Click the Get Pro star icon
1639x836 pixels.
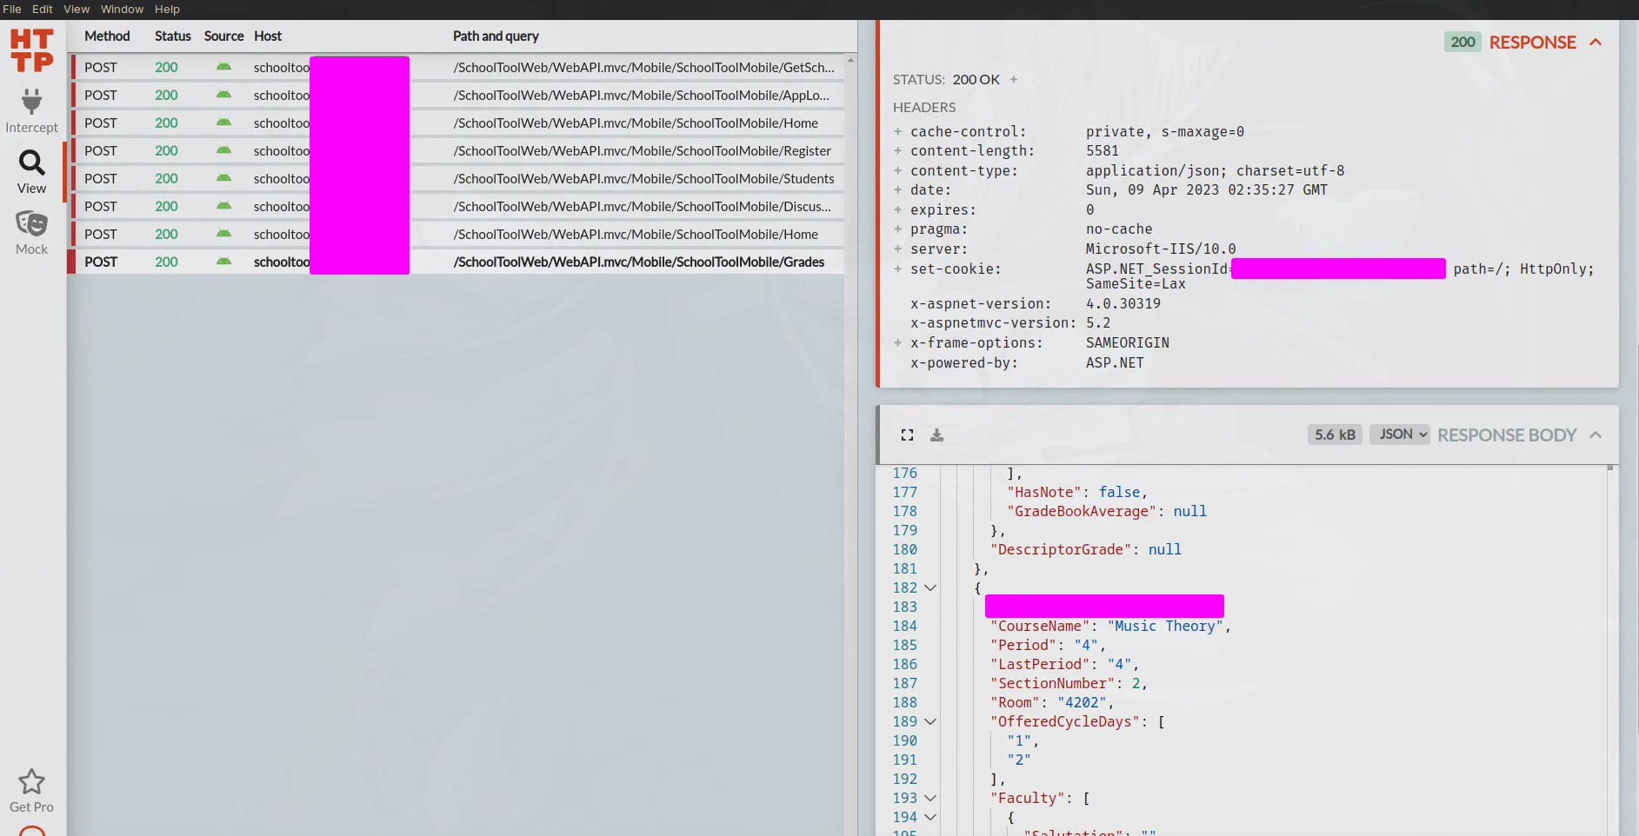pos(31,780)
